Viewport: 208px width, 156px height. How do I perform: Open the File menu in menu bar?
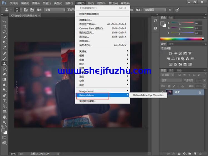[14, 3]
